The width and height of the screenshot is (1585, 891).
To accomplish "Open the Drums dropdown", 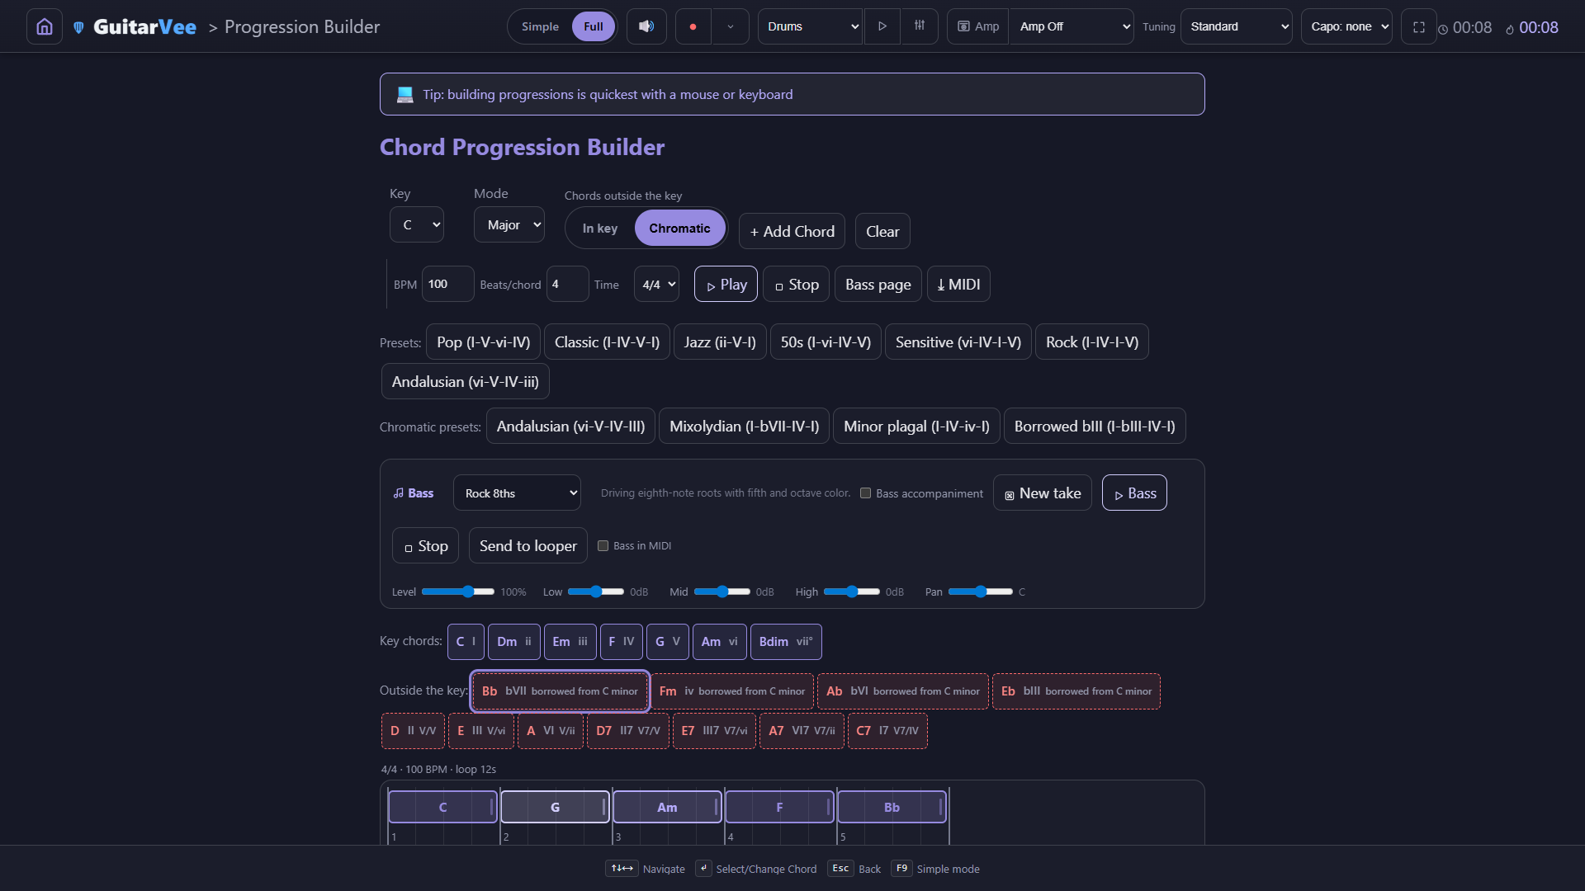I will (x=811, y=26).
